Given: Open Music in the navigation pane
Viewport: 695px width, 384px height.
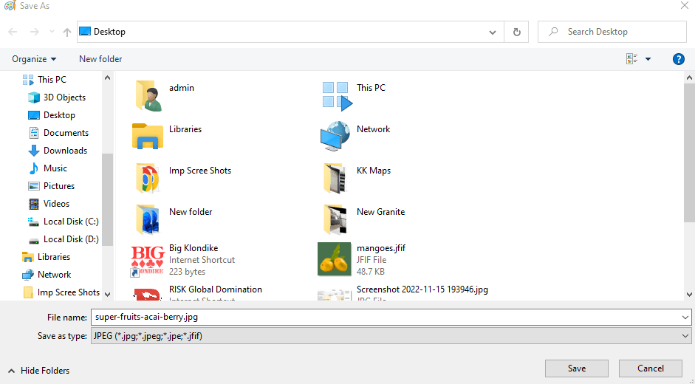Looking at the screenshot, I should point(47,168).
